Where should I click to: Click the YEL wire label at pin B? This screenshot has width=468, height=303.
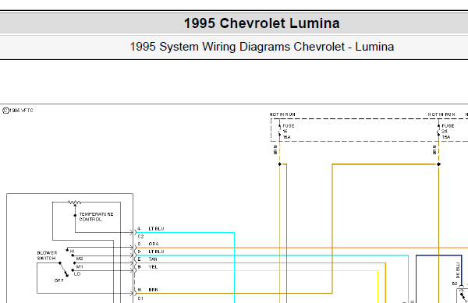click(x=153, y=267)
